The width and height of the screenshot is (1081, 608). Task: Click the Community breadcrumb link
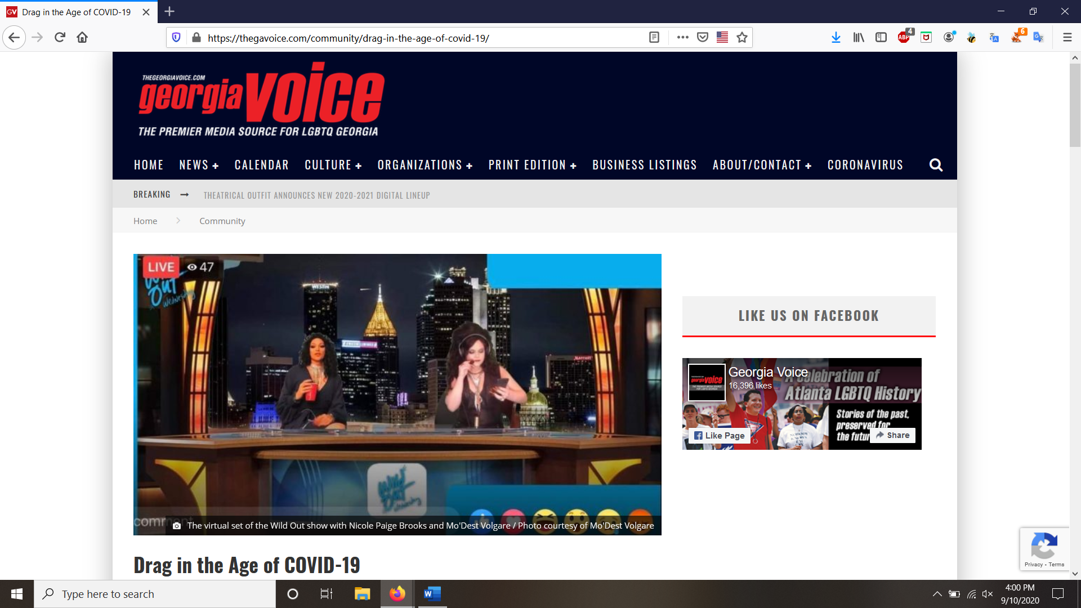tap(222, 221)
